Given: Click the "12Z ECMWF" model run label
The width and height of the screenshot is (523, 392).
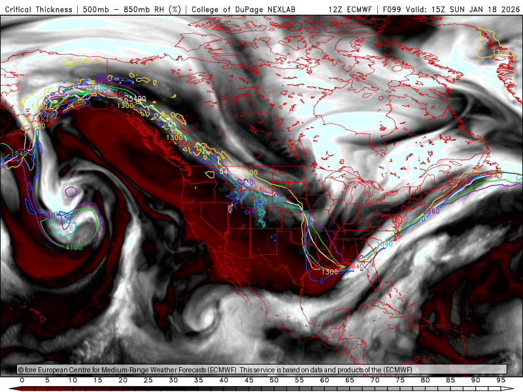Looking at the screenshot, I should pos(350,9).
